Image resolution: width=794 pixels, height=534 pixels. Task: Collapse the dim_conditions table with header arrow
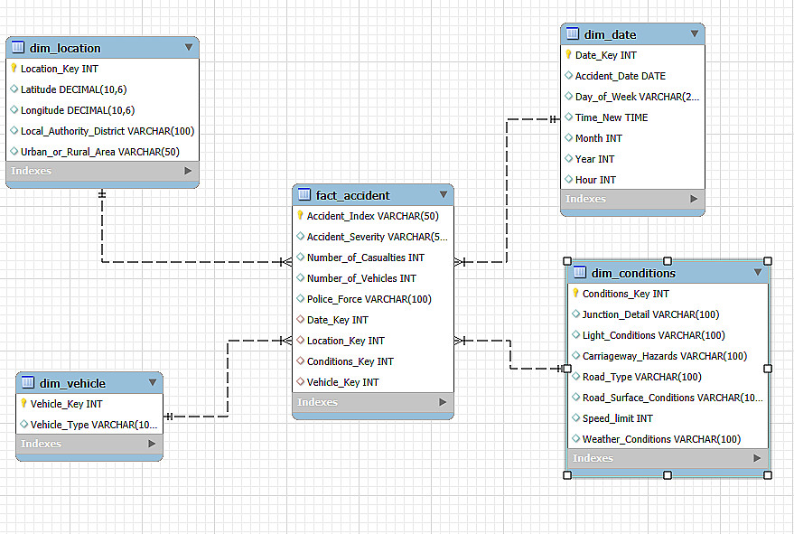click(758, 272)
